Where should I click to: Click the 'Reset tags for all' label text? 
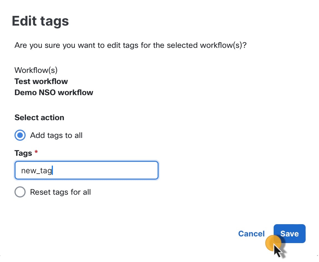(x=60, y=192)
